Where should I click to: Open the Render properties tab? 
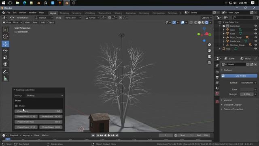[217, 72]
